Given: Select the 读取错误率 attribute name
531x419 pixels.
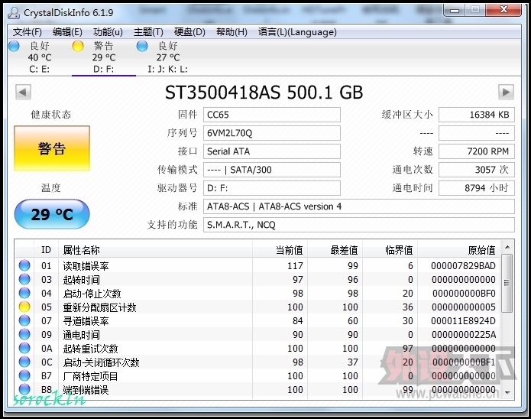Looking at the screenshot, I should [86, 266].
